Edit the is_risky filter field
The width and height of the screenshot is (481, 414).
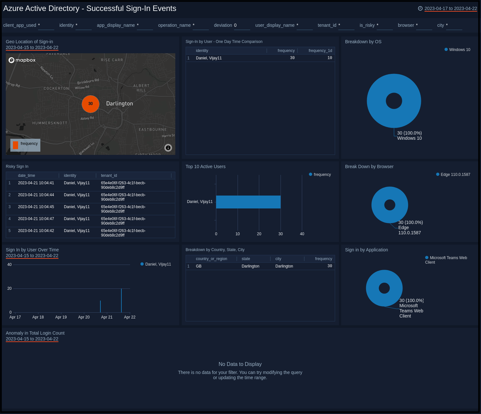385,25
